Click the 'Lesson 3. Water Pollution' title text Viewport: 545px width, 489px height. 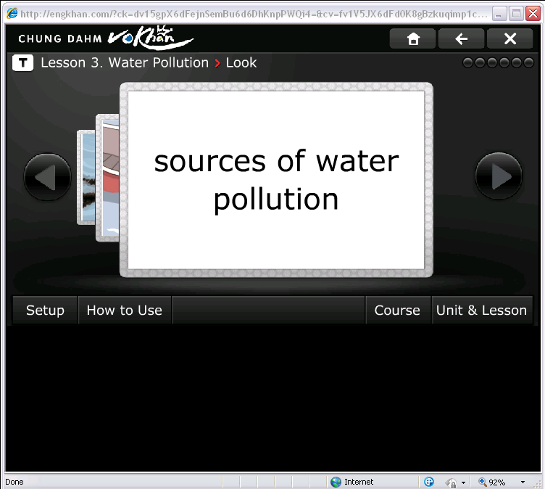[125, 63]
